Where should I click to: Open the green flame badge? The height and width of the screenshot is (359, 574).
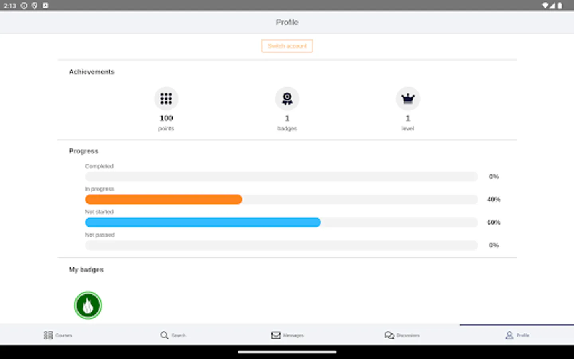click(88, 306)
